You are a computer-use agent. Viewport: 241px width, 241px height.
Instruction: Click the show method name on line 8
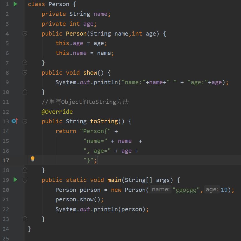pyautogui.click(x=90, y=73)
